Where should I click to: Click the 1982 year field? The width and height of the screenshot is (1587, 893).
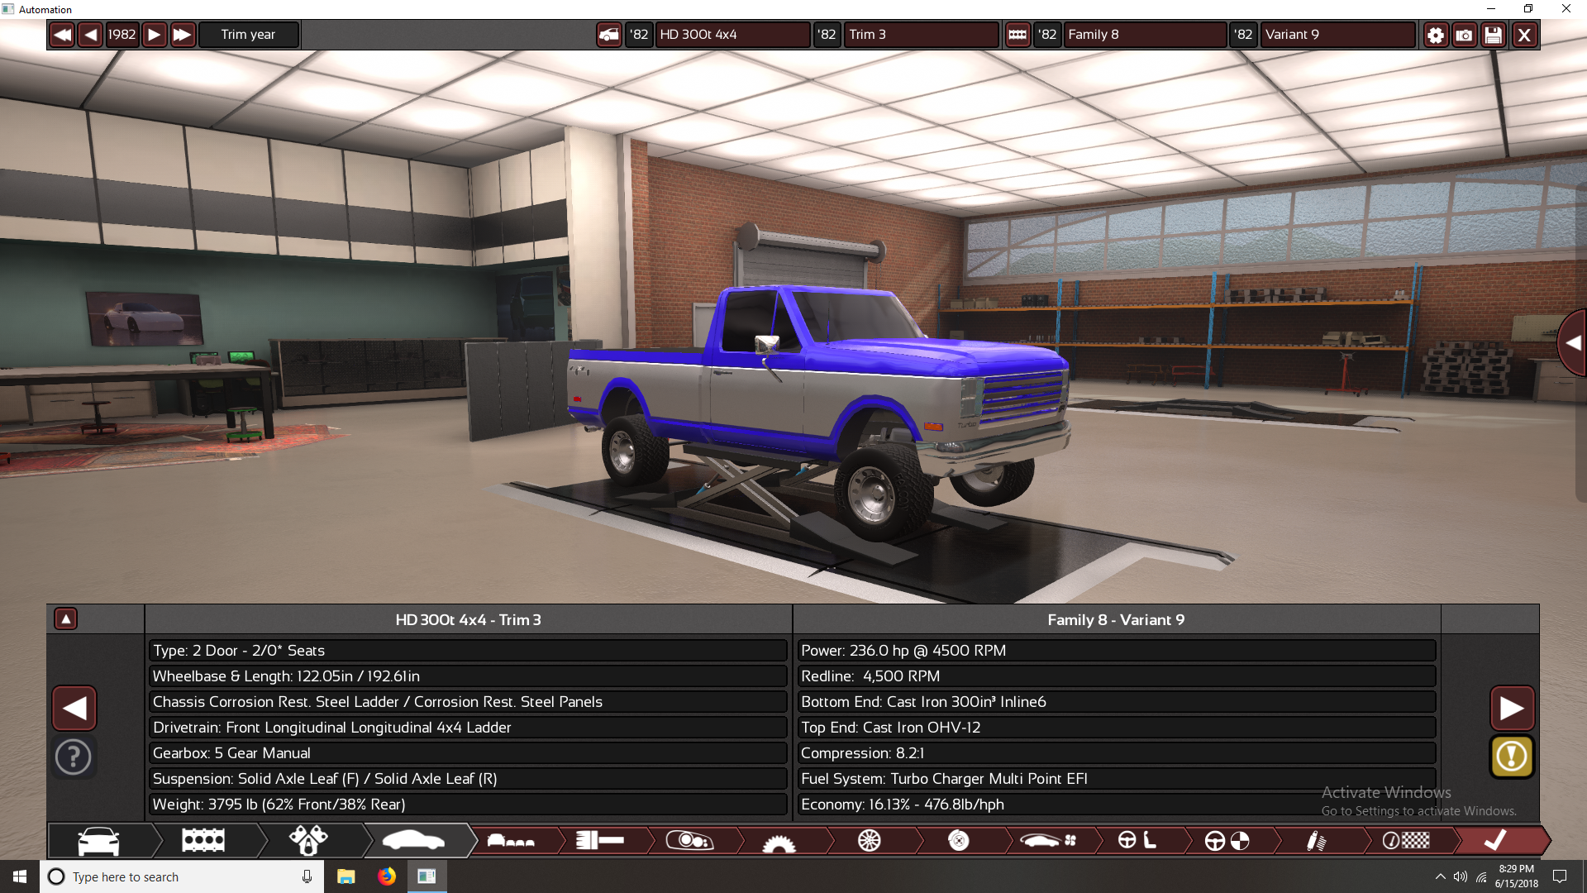coord(122,35)
